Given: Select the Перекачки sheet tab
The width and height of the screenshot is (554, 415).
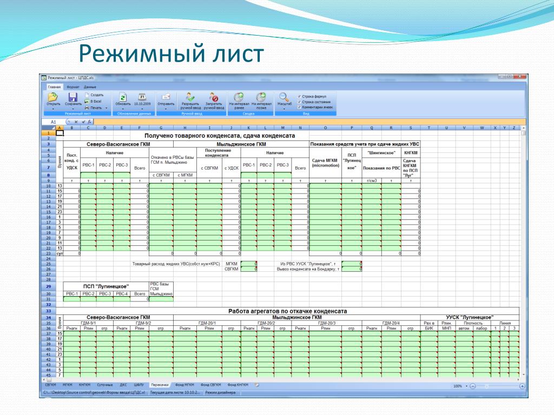Looking at the screenshot, I should 160,385.
